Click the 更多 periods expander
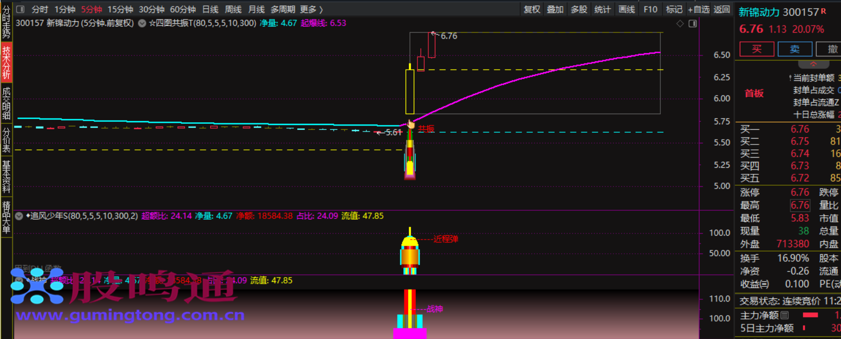This screenshot has width=841, height=339. 311,9
